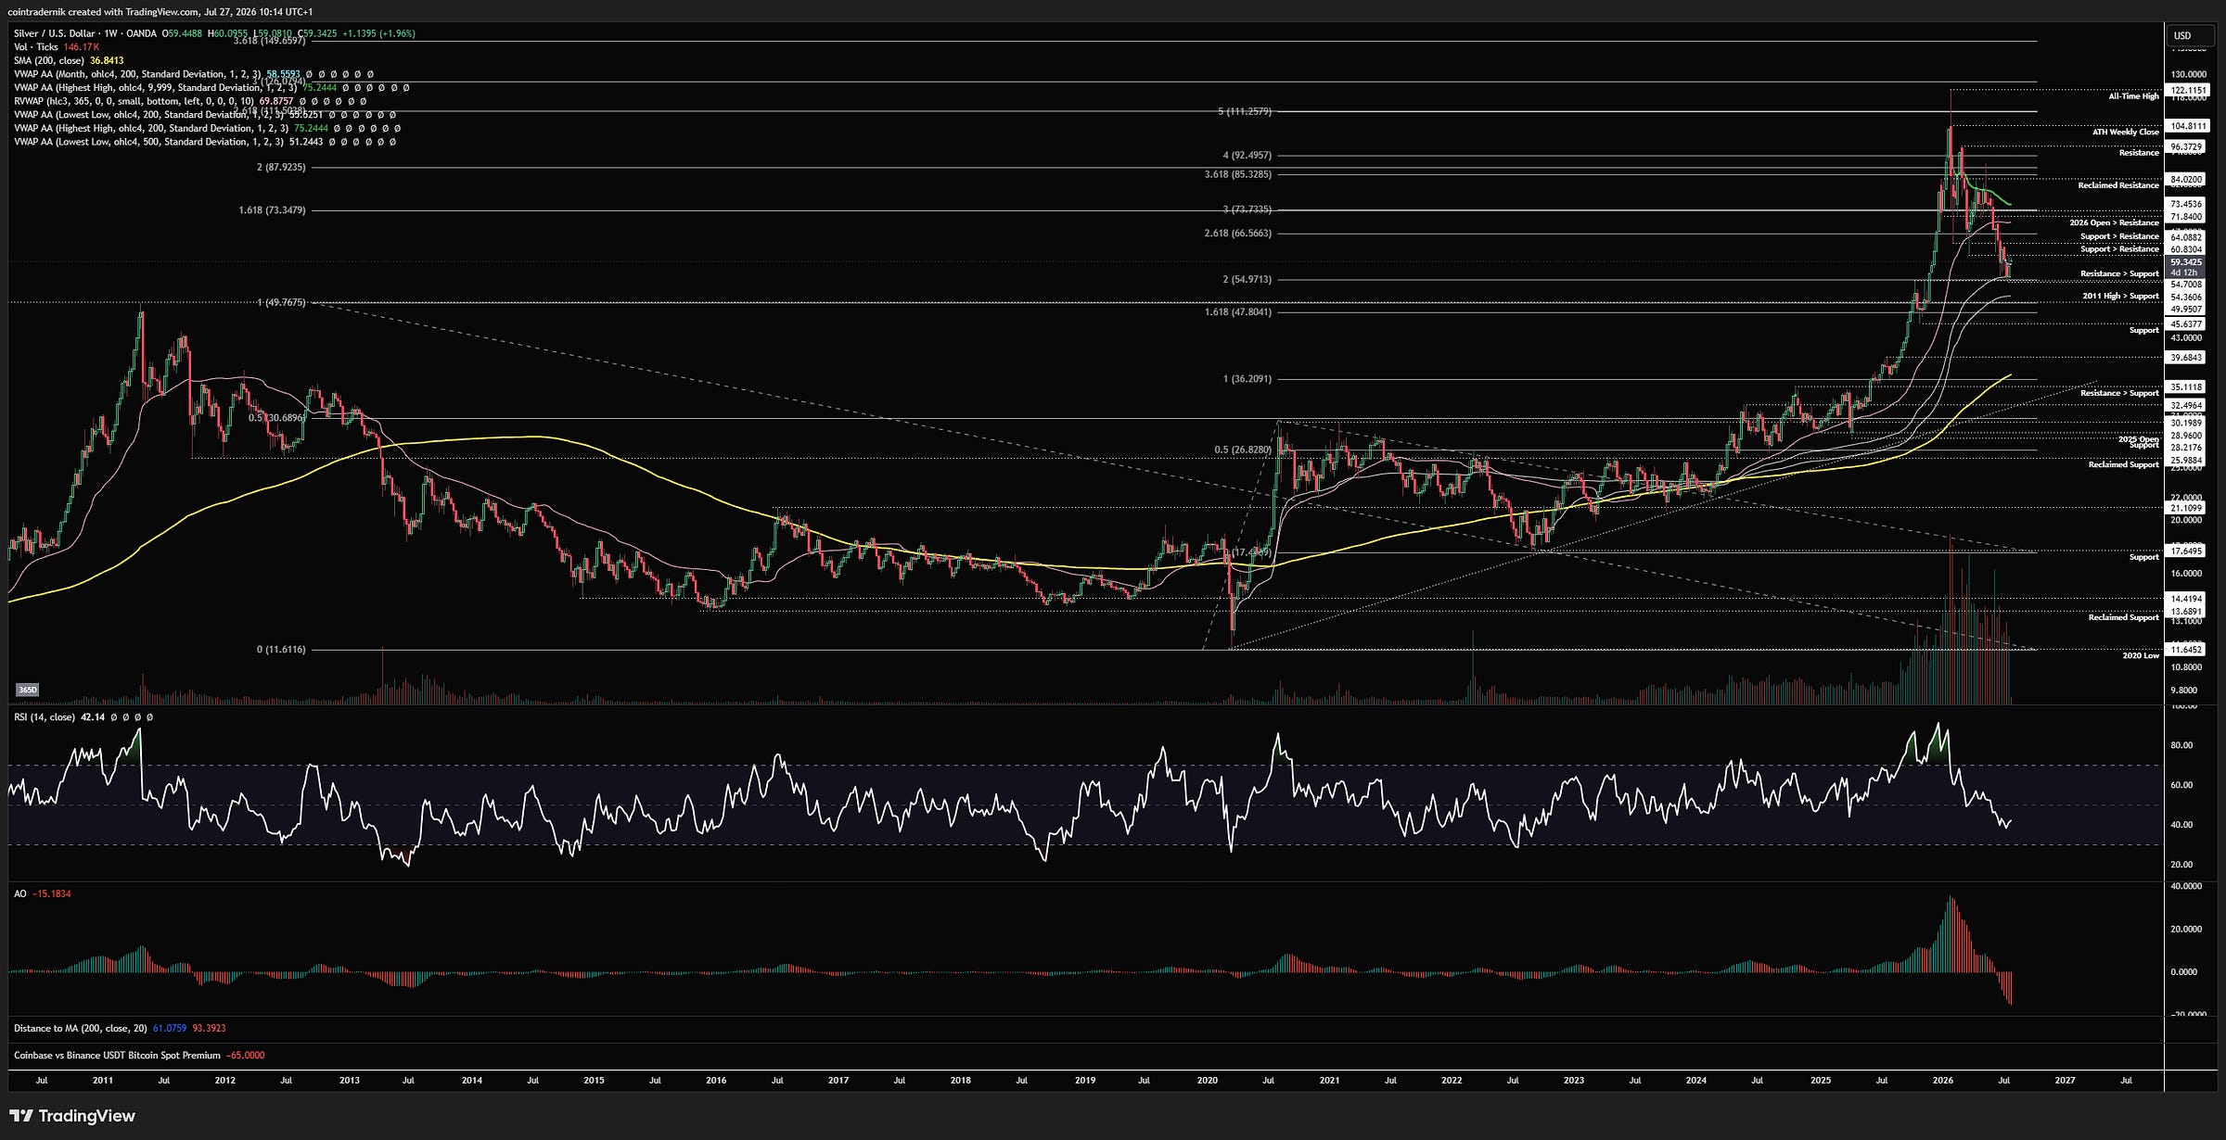Click the RSI (14, close) indicator legend
The width and height of the screenshot is (2226, 1140).
coord(83,717)
